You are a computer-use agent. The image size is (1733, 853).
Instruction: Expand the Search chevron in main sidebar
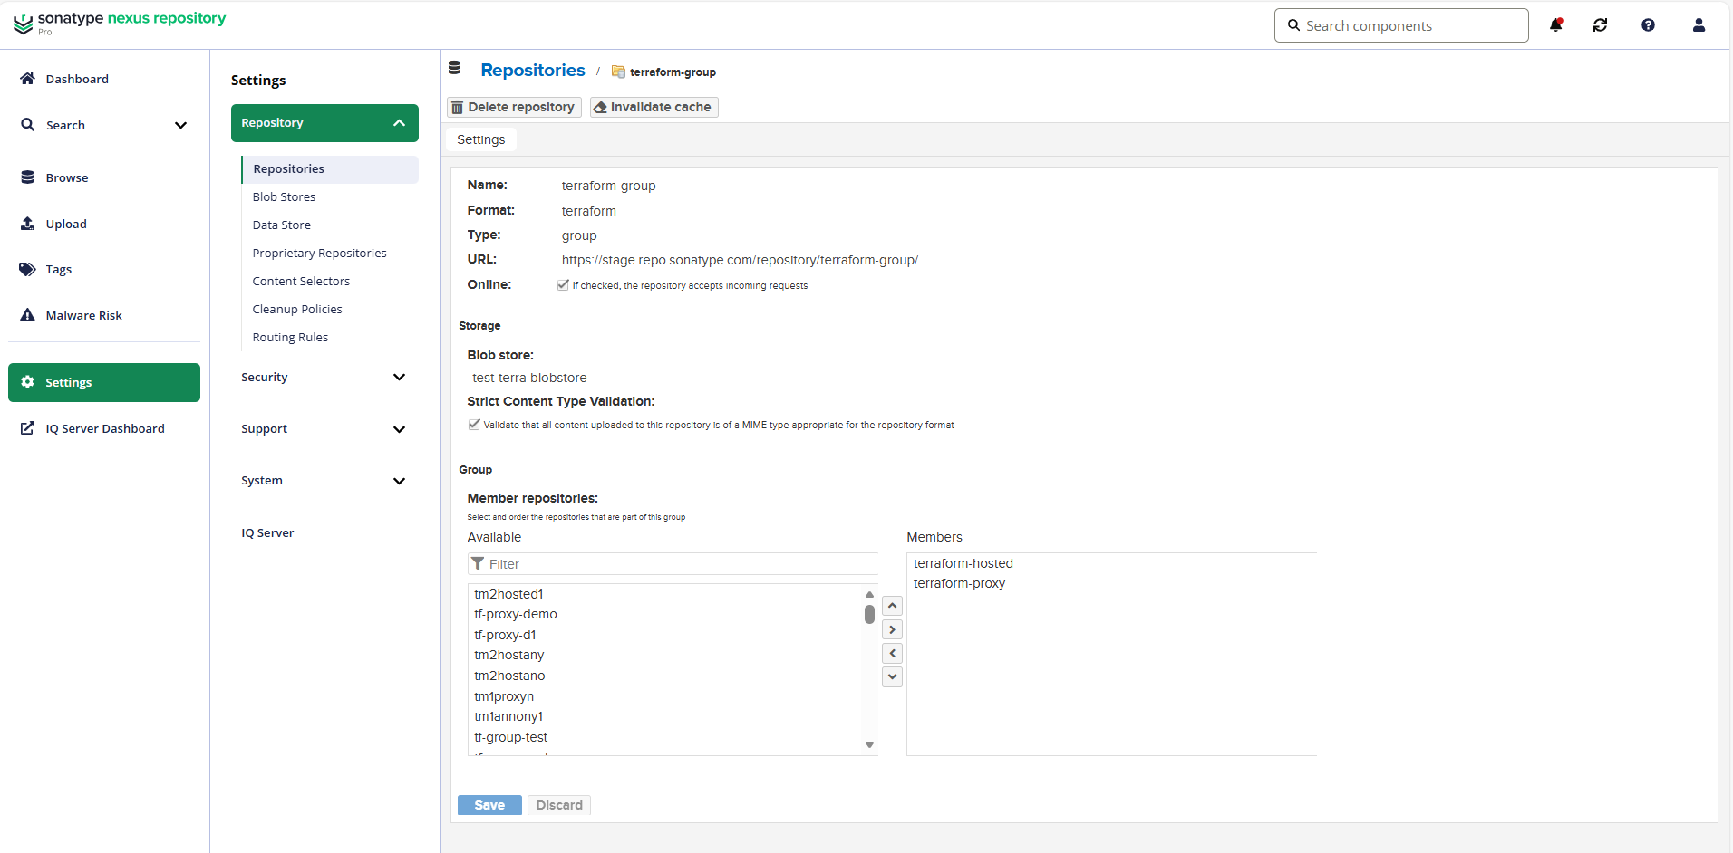pos(180,125)
